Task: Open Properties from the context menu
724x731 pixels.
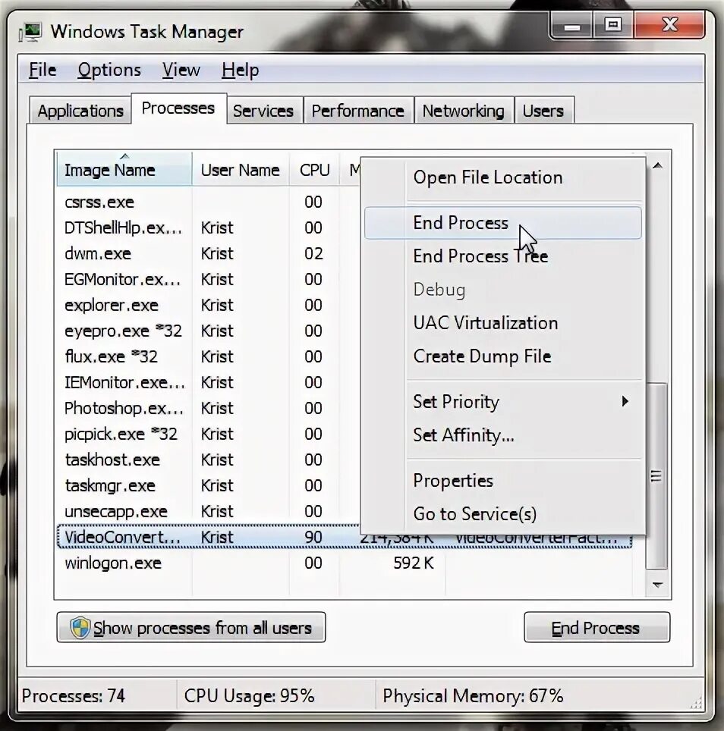Action: (503, 480)
